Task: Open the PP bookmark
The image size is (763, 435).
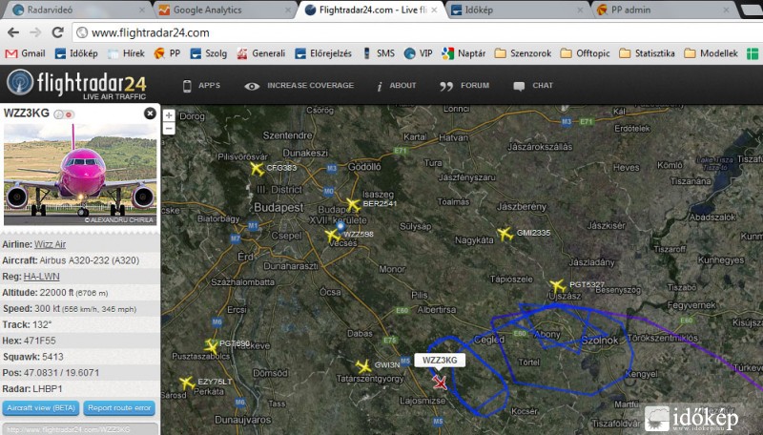Action: (x=167, y=53)
